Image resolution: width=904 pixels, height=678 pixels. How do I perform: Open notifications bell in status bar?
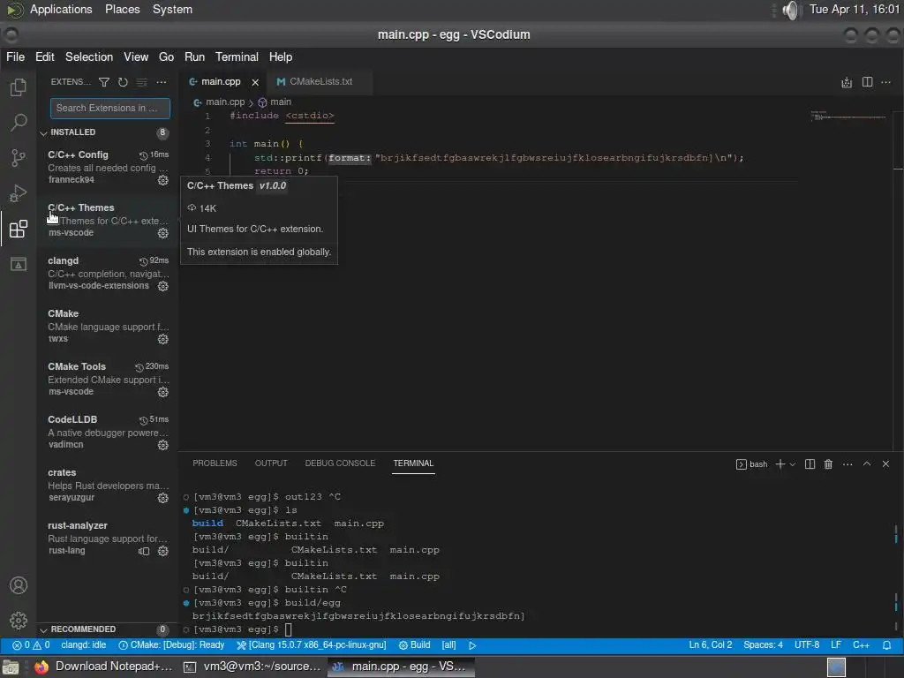coord(886,645)
